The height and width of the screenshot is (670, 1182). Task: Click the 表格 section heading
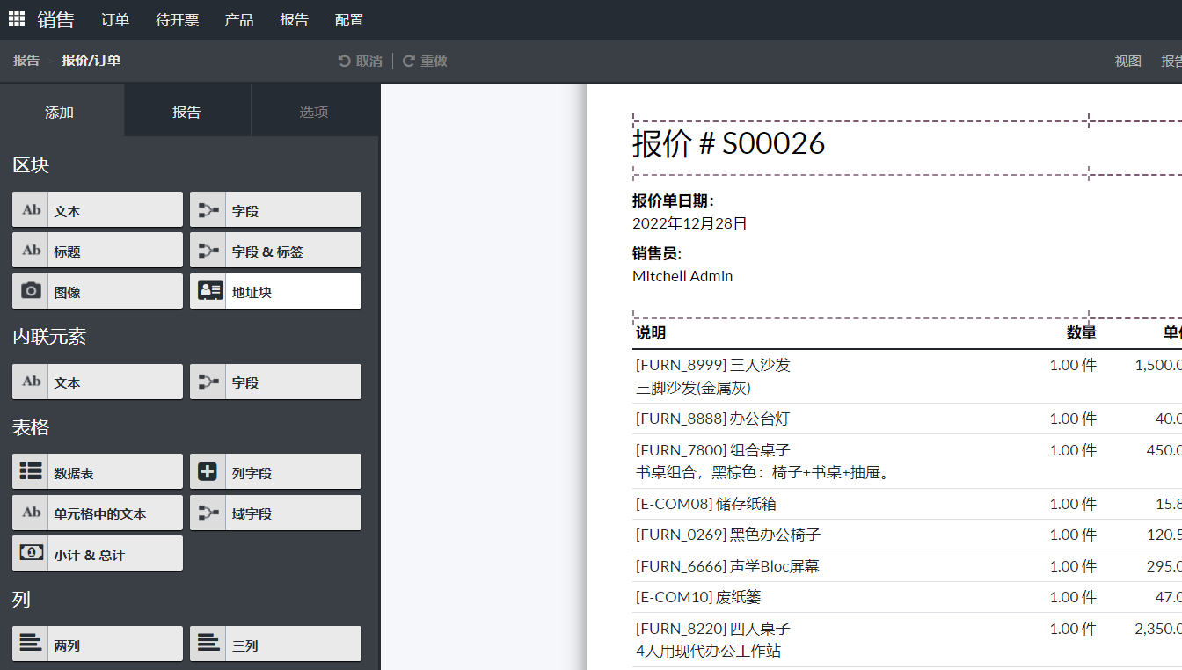coord(31,427)
